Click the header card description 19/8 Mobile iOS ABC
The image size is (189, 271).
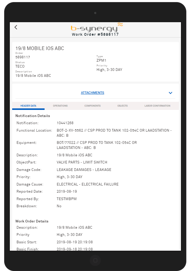click(33, 76)
